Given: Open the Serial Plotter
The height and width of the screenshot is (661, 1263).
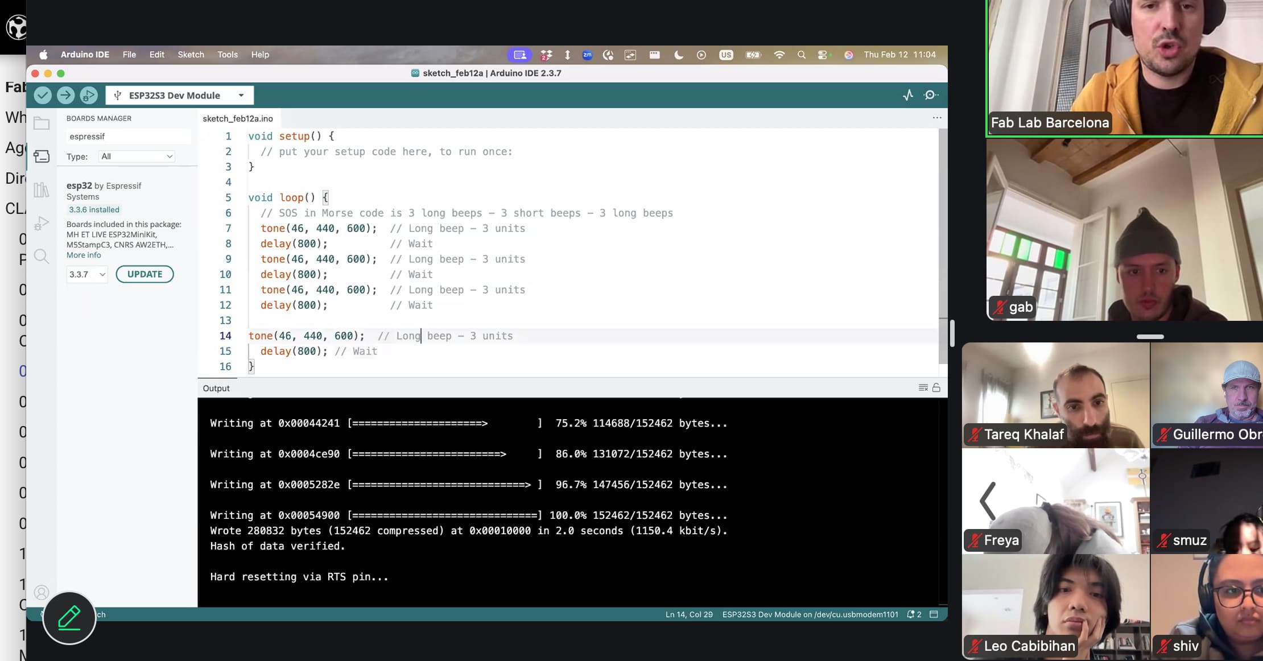Looking at the screenshot, I should 908,95.
